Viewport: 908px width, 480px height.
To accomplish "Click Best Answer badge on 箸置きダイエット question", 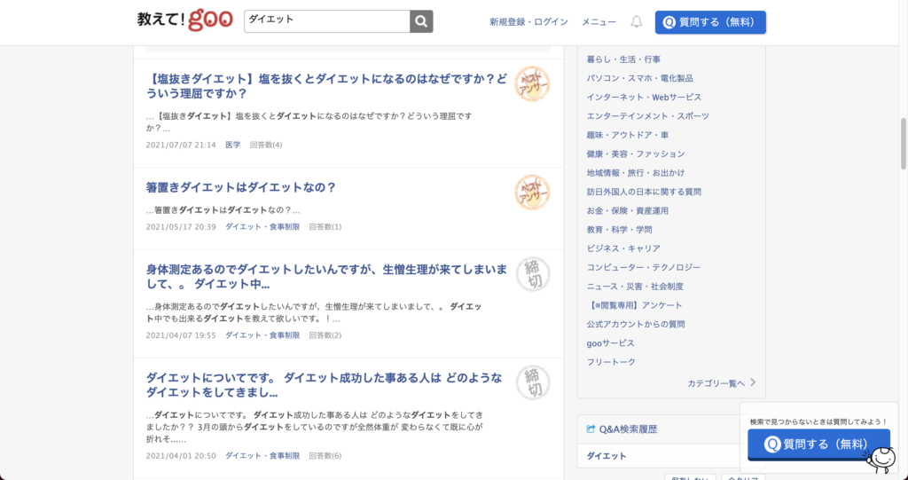I will (532, 193).
